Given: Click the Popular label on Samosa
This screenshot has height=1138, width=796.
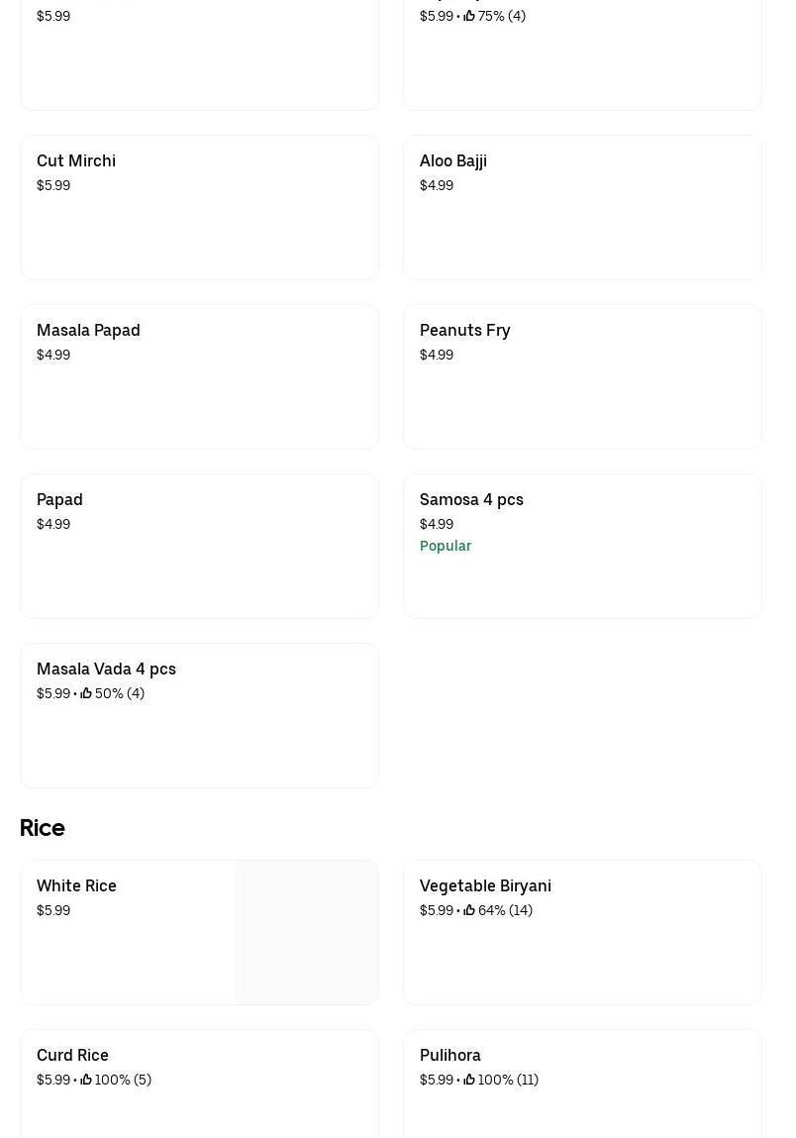Looking at the screenshot, I should pos(446,546).
